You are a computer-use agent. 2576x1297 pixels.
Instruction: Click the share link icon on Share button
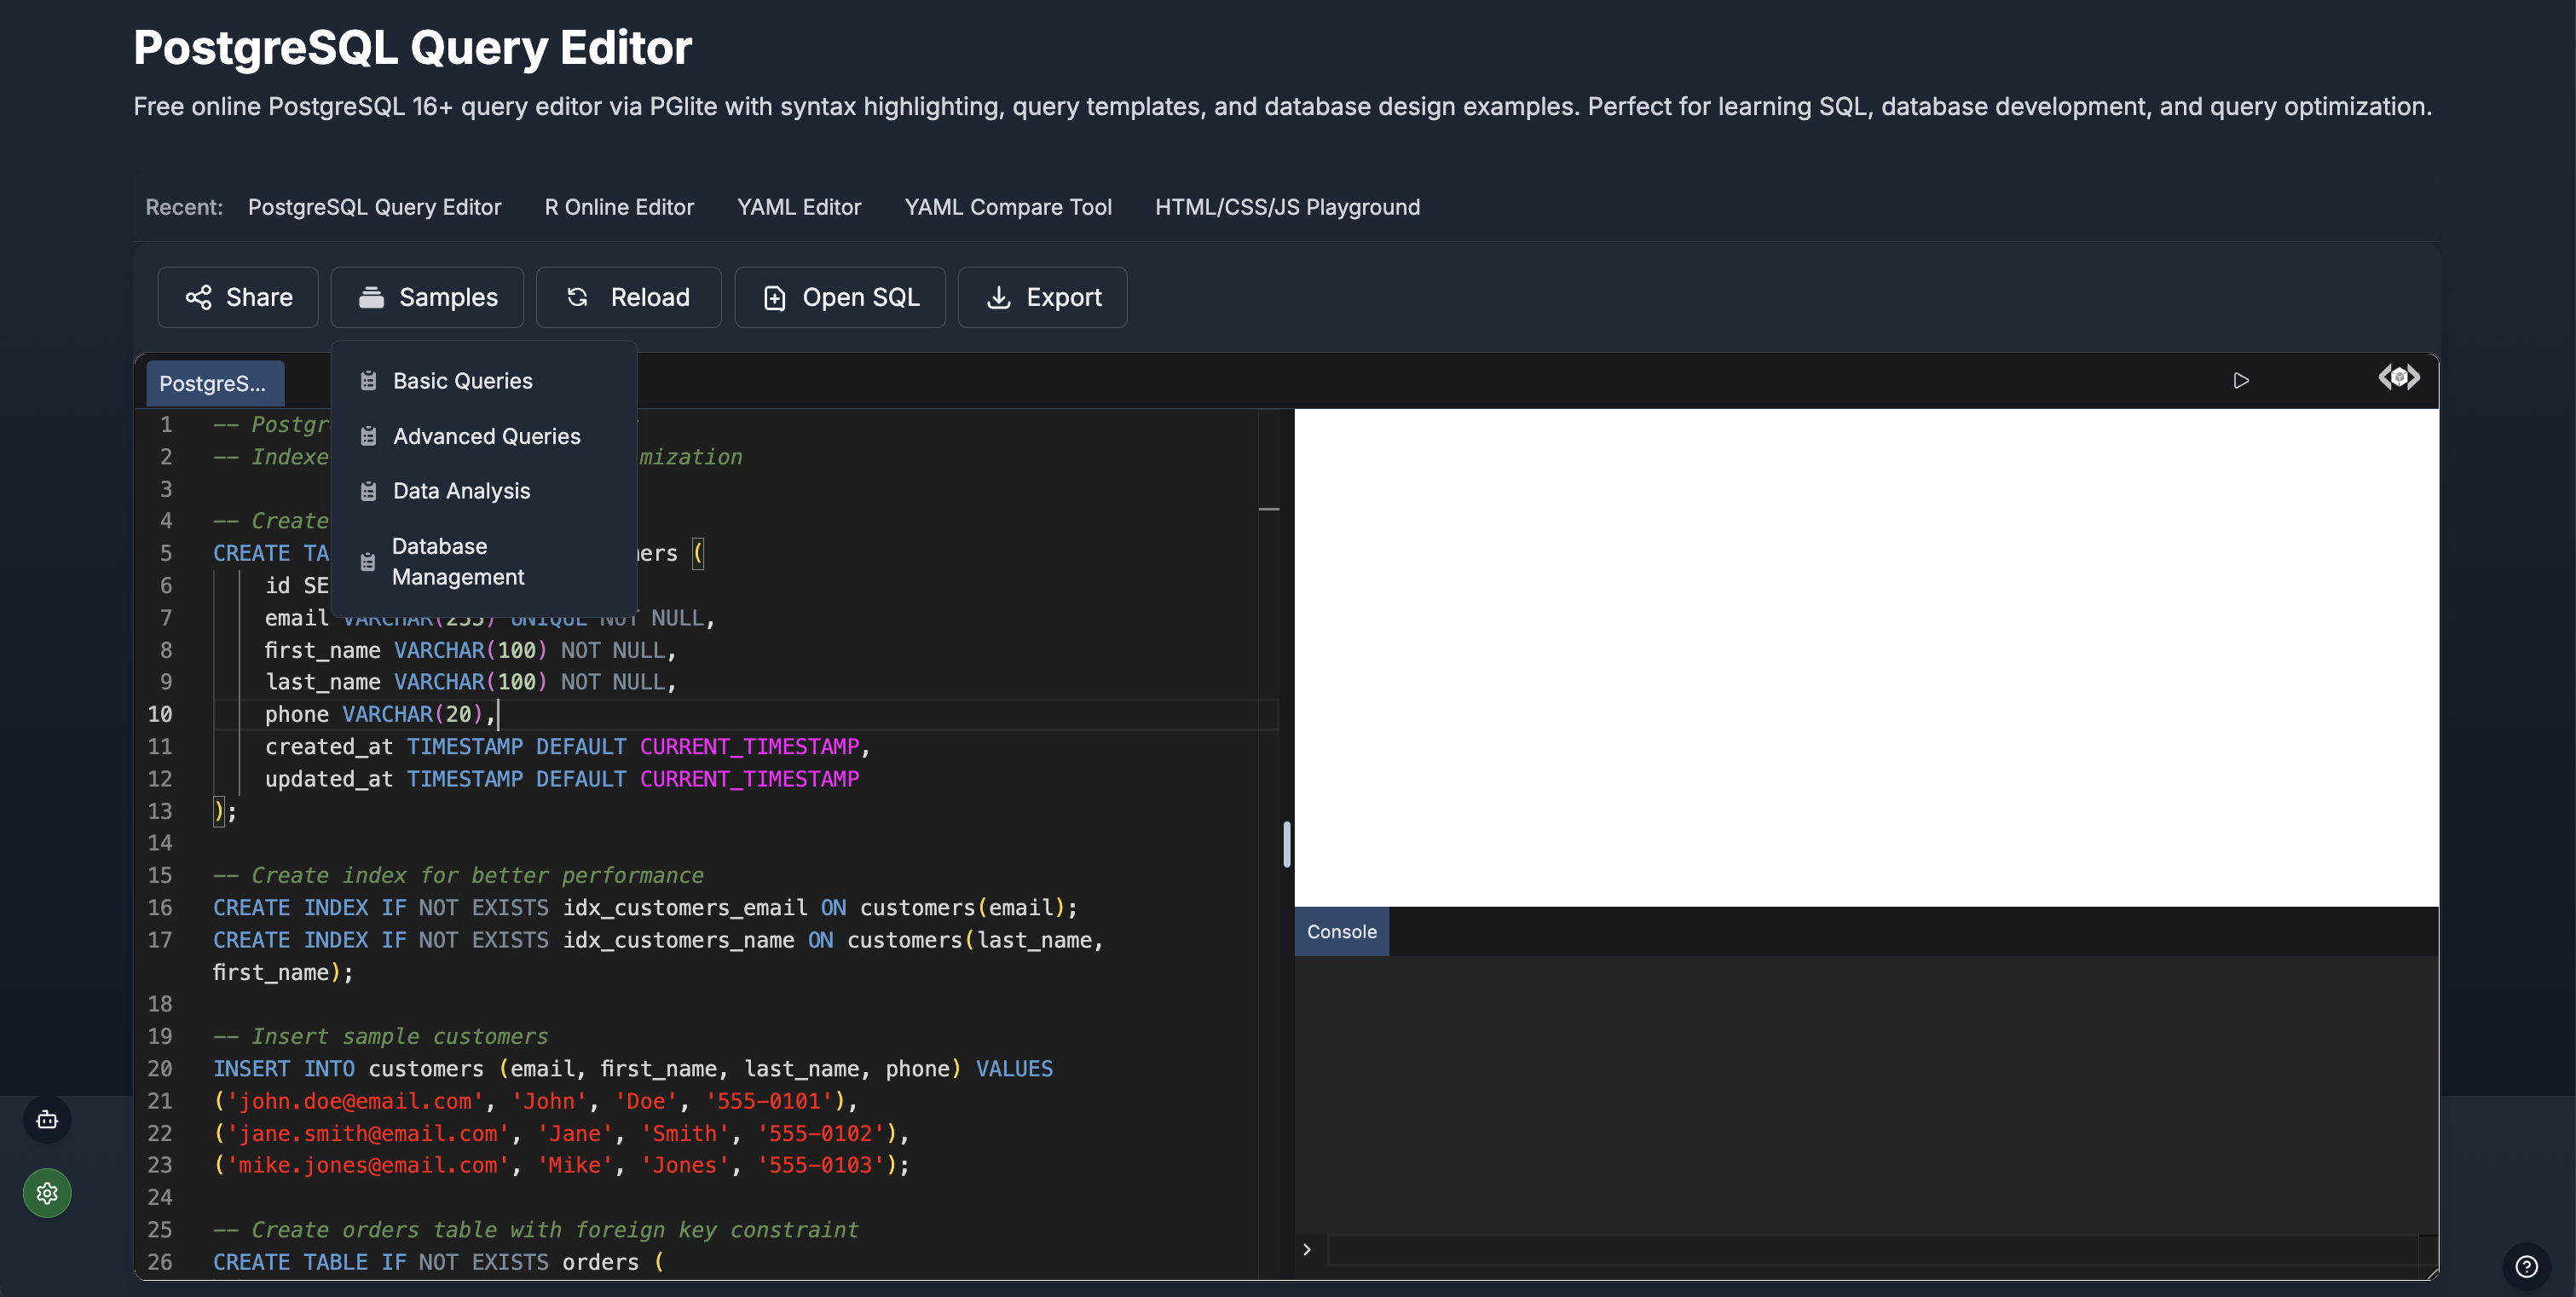[198, 297]
